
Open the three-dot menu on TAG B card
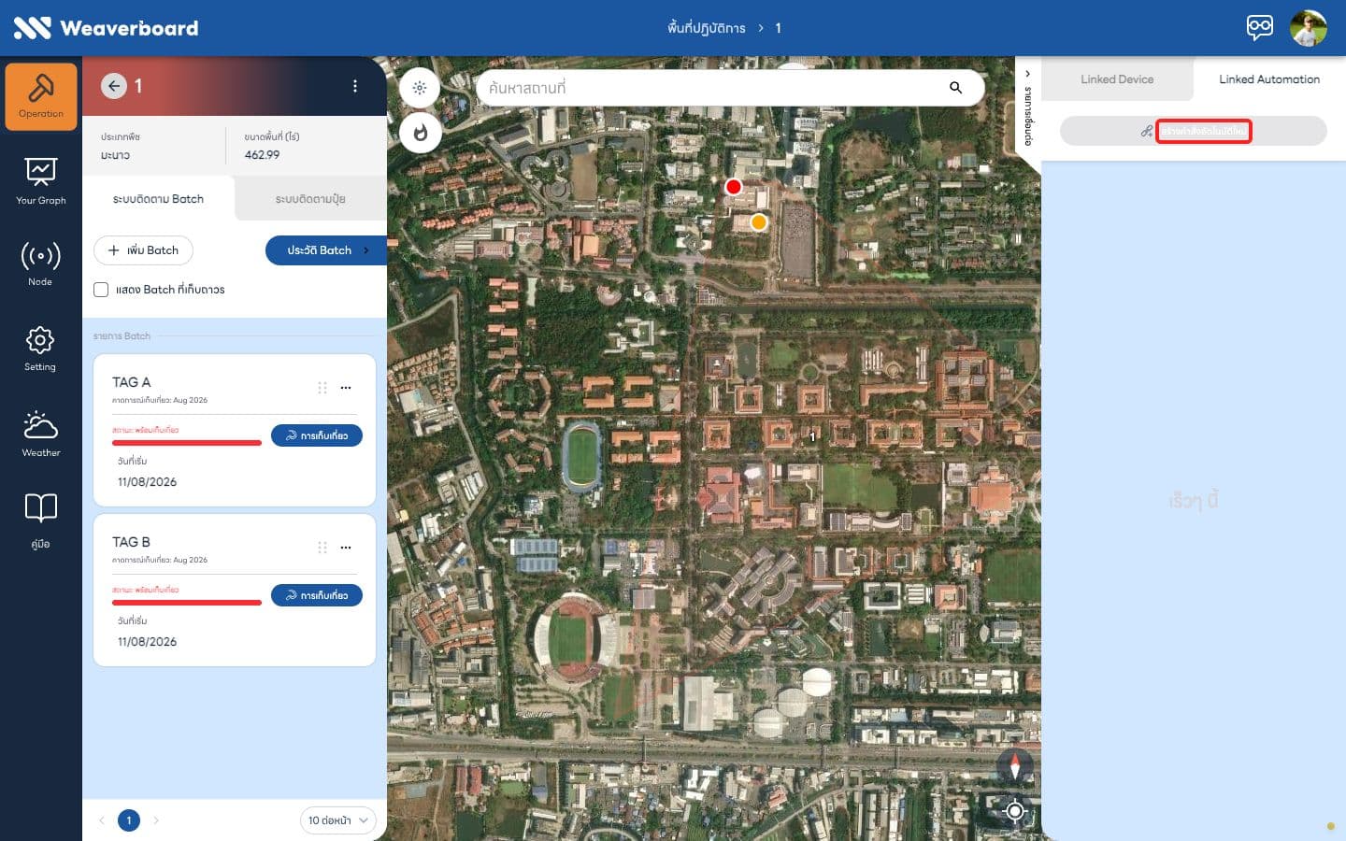(346, 548)
